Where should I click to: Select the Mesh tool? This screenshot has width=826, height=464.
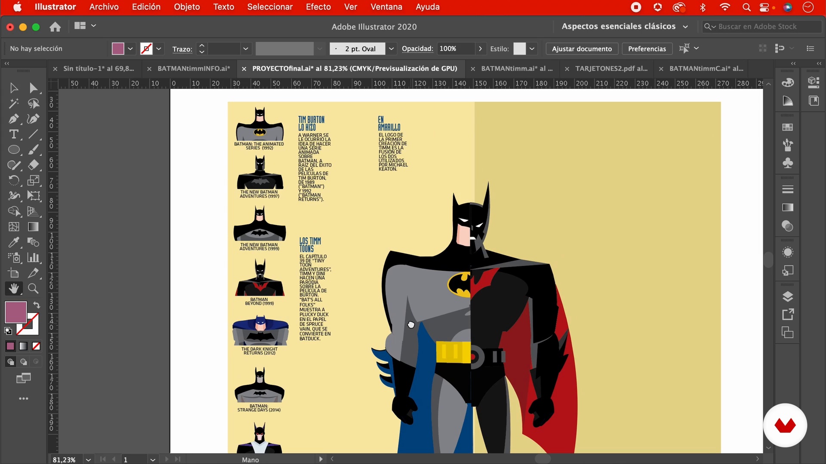[x=14, y=227]
